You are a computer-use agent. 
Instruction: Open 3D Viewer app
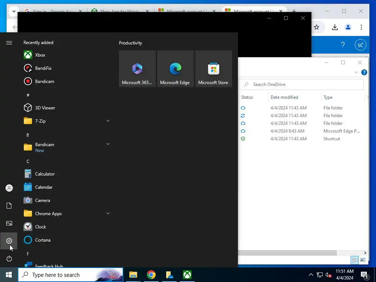[67, 108]
